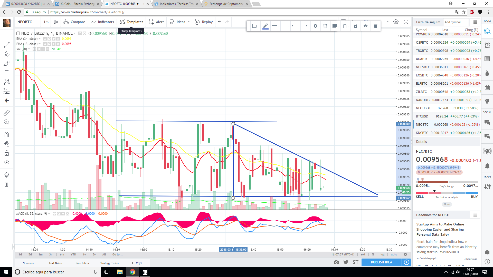Take chart snapshot with camera icon

click(336, 262)
